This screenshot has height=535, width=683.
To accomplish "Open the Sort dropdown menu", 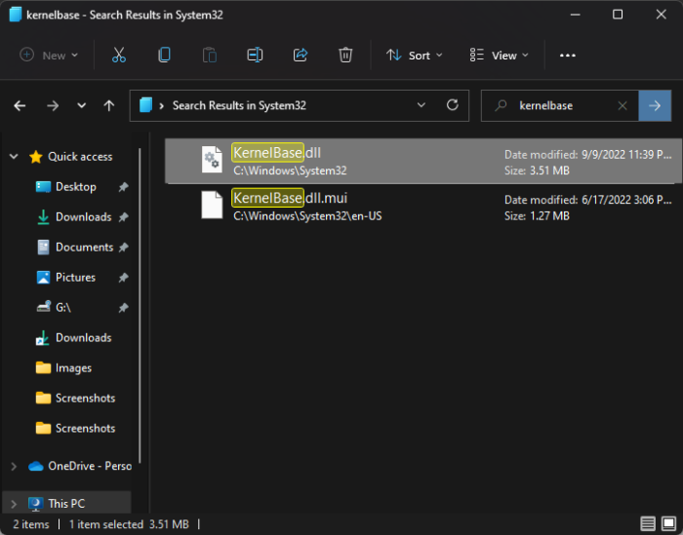I will [414, 56].
